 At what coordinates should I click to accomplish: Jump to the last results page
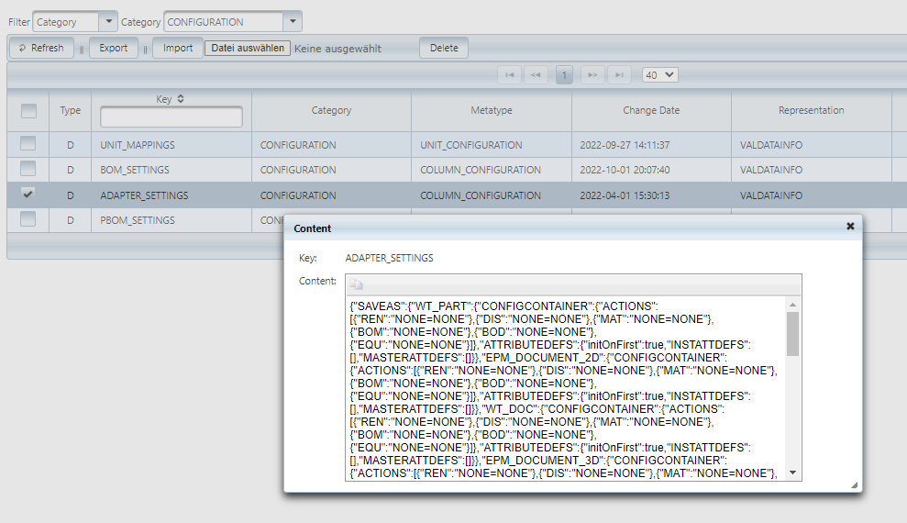[x=621, y=75]
